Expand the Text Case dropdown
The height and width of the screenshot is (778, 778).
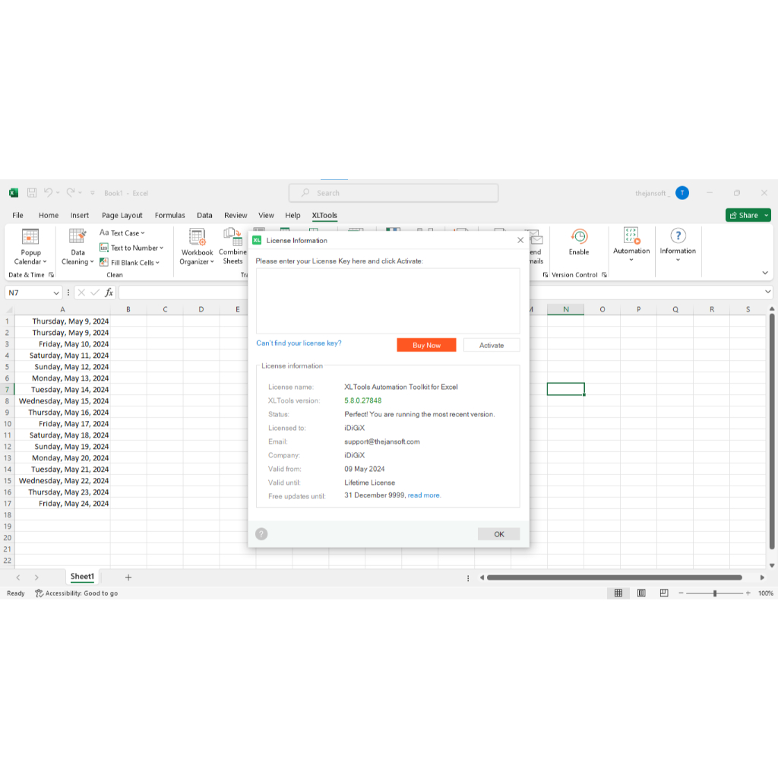click(x=143, y=232)
